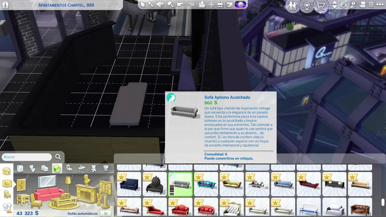Open the household inventory box
The image size is (386, 217).
pos(7,207)
